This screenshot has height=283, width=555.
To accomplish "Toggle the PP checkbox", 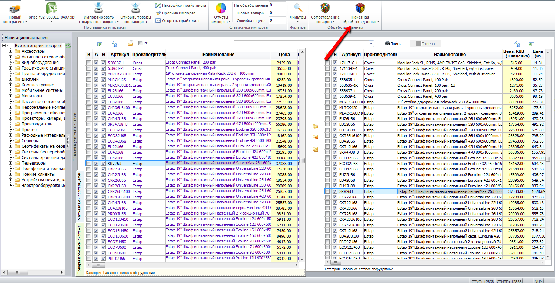I will pos(141,43).
